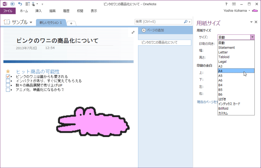Click the time 12:54
Viewport: 261px width, 168px height.
pyautogui.click(x=50, y=48)
